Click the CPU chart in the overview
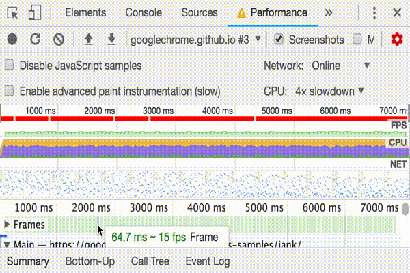Image resolution: width=410 pixels, height=273 pixels. point(205,148)
